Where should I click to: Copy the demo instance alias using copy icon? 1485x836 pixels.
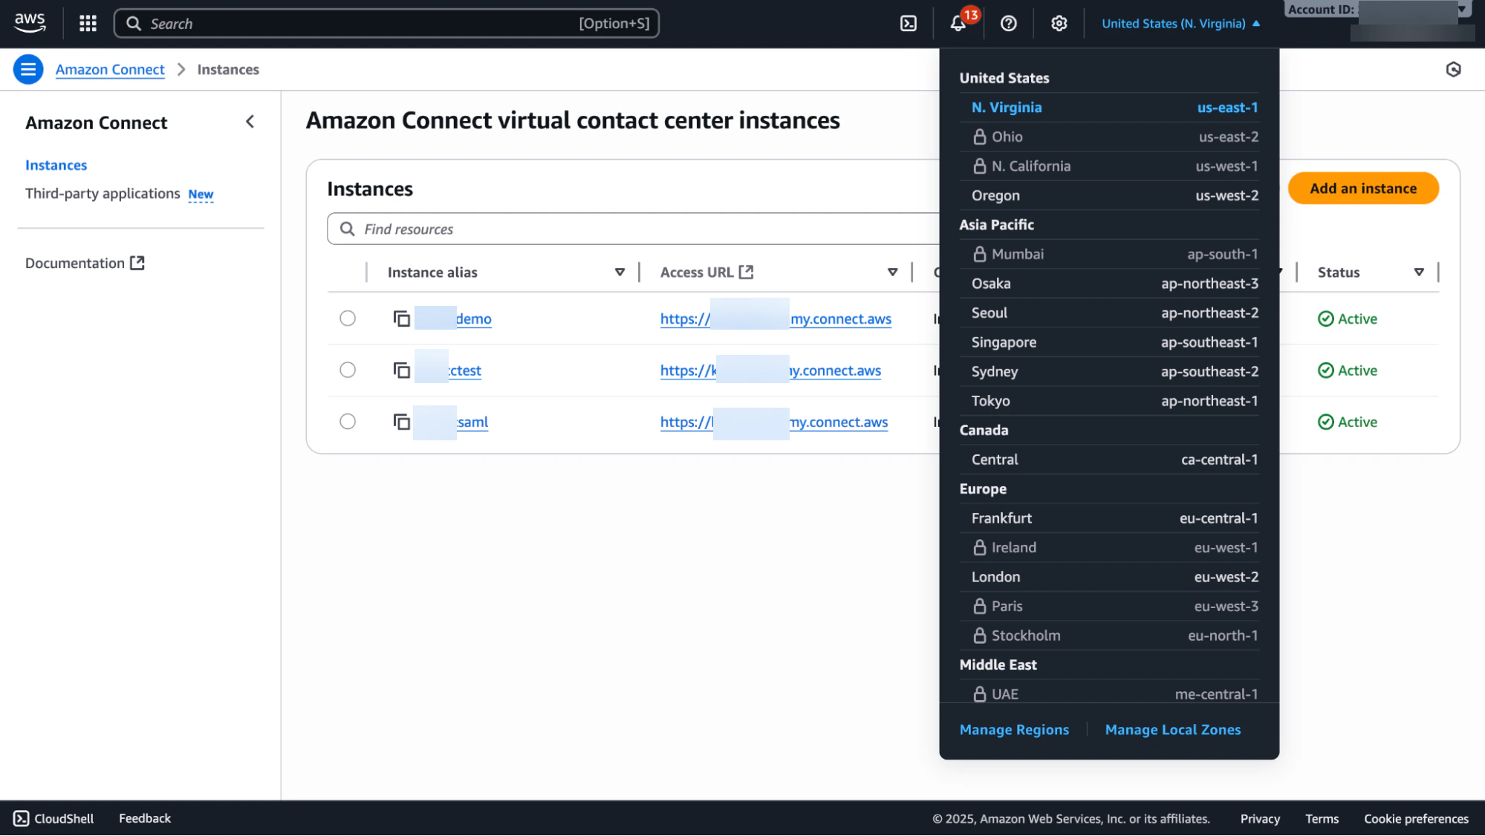coord(401,318)
